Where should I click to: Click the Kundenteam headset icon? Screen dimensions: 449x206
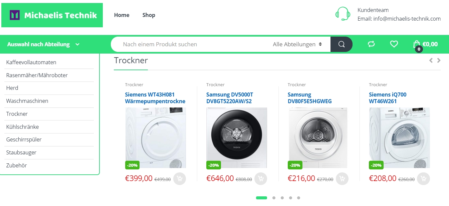[343, 14]
